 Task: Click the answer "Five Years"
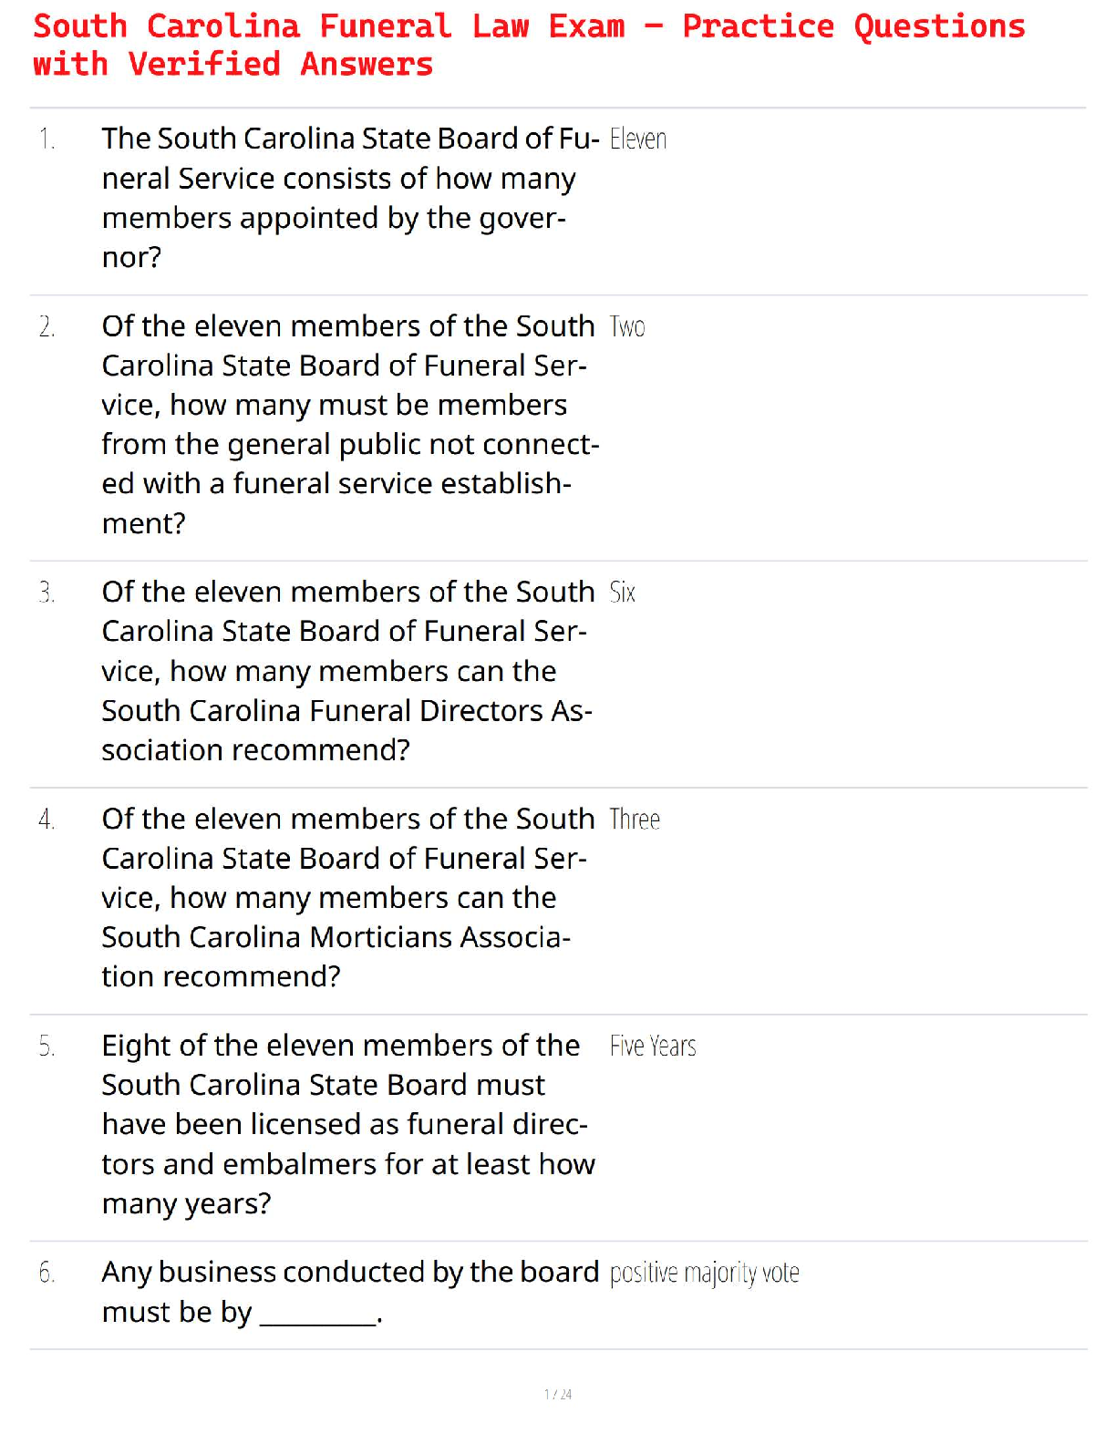[x=653, y=1047]
